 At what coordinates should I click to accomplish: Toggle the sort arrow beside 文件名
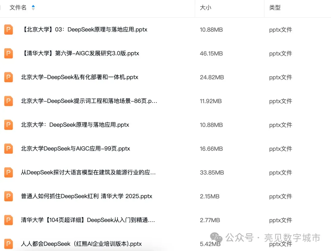[x=33, y=8]
